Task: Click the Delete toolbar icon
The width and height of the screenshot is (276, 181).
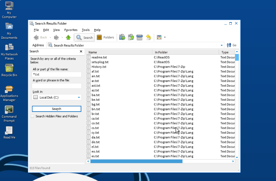Action: [140, 37]
